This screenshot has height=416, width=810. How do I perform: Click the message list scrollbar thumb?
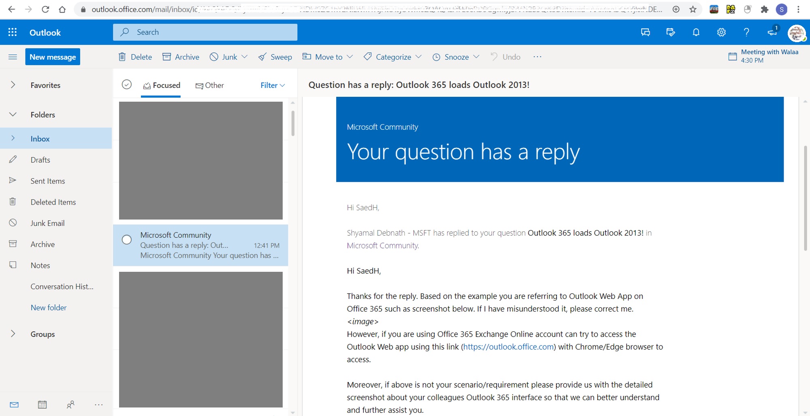click(x=293, y=123)
